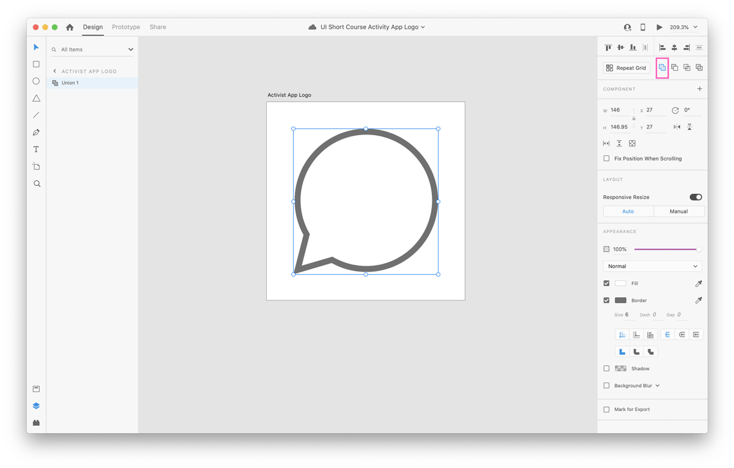Expand Background Blur type chevron
The width and height of the screenshot is (734, 468).
pyautogui.click(x=658, y=386)
